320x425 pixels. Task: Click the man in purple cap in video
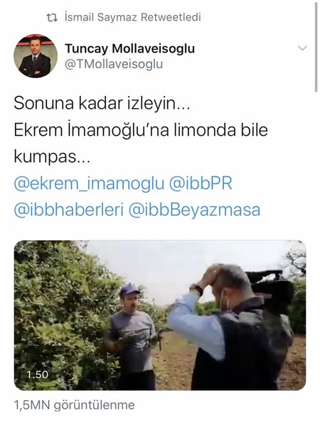point(132,336)
